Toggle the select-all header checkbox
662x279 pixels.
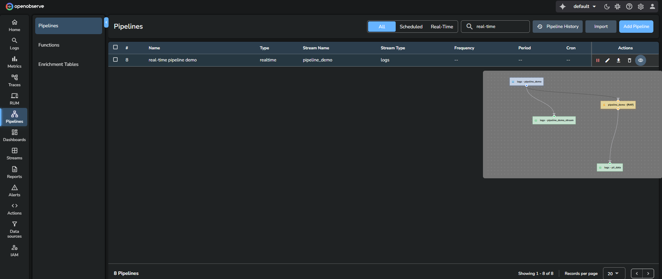tap(116, 47)
